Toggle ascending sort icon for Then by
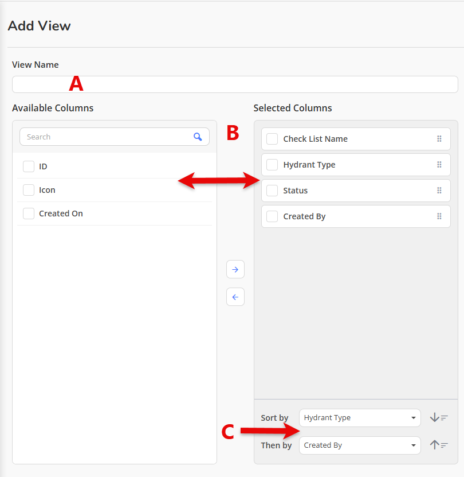The height and width of the screenshot is (477, 464). 439,445
